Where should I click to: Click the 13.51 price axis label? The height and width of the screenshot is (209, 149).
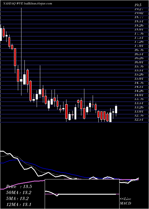(x=139, y=103)
